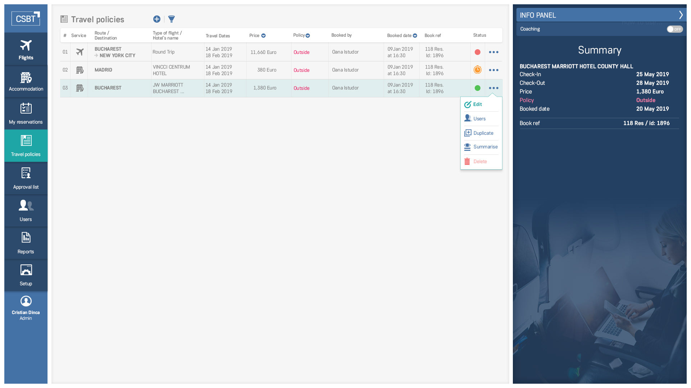
Task: Click Summarise in the context menu
Action: [x=485, y=147]
